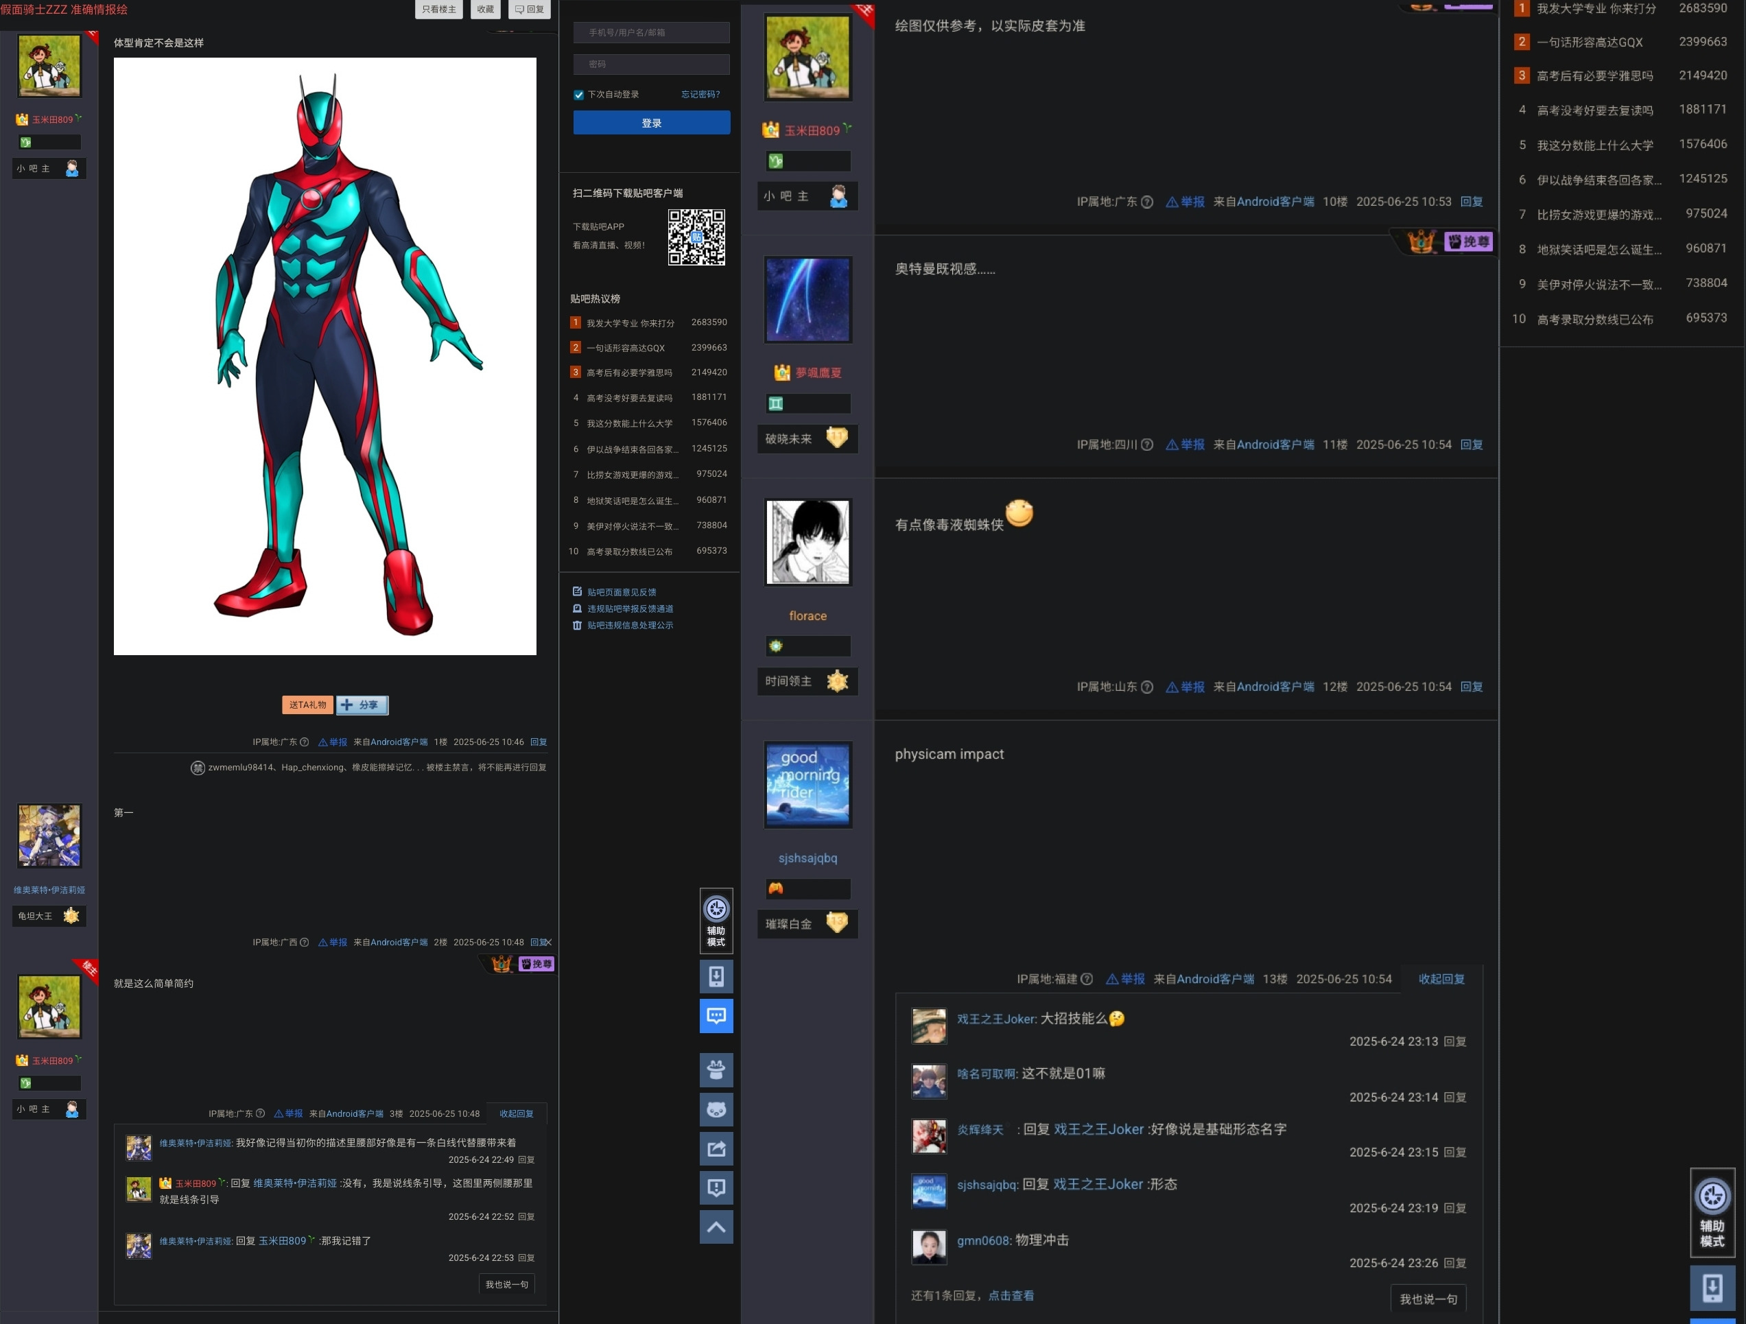Open the blue chat-bubble message icon
The width and height of the screenshot is (1746, 1324).
[716, 1015]
